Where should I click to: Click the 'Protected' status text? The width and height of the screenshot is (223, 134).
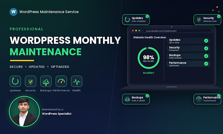coord(174,50)
